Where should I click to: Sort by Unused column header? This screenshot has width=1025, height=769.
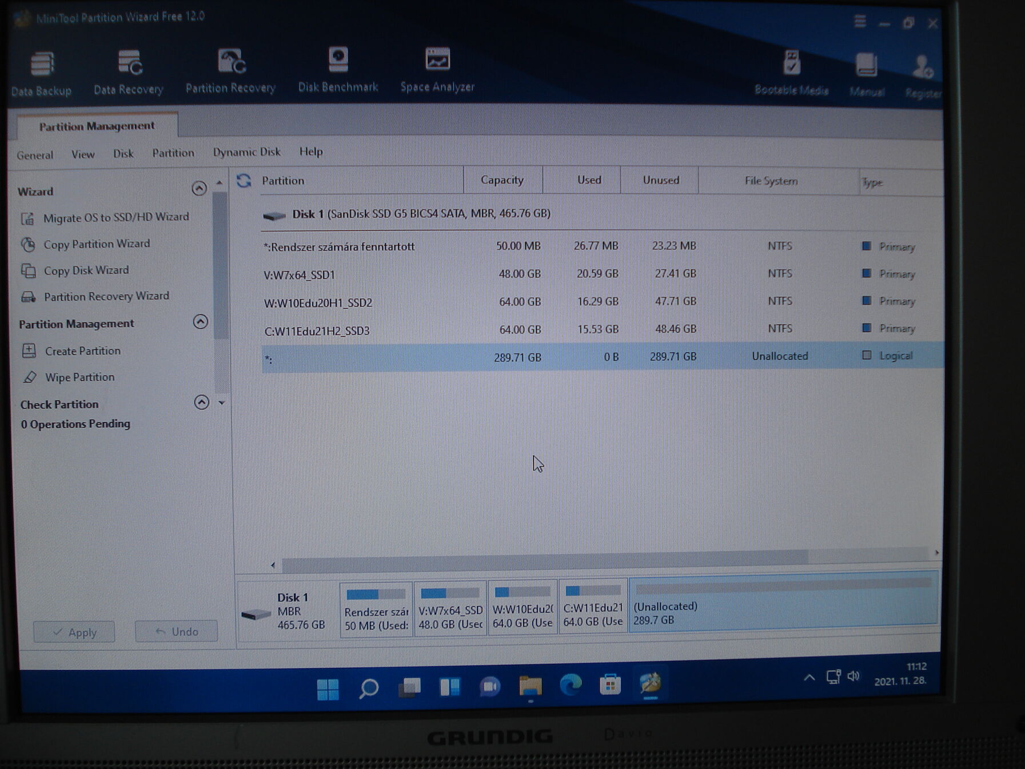tap(659, 180)
